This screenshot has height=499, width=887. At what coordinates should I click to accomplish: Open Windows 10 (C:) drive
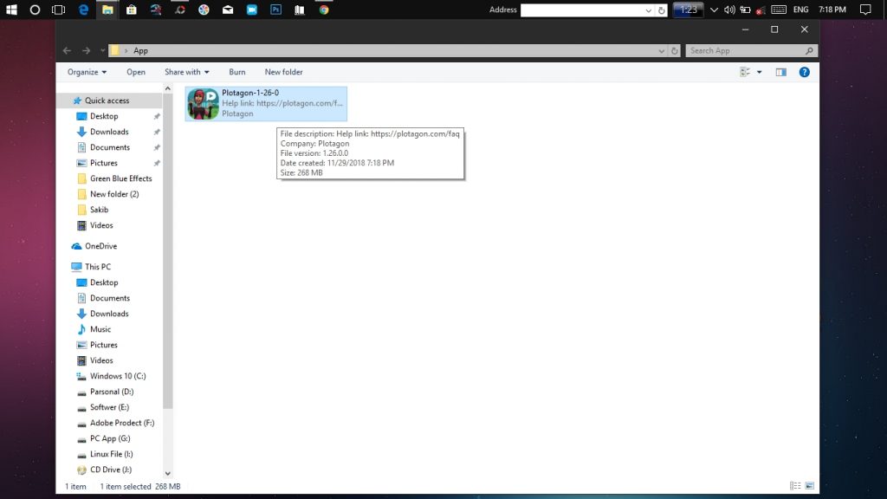pos(118,376)
